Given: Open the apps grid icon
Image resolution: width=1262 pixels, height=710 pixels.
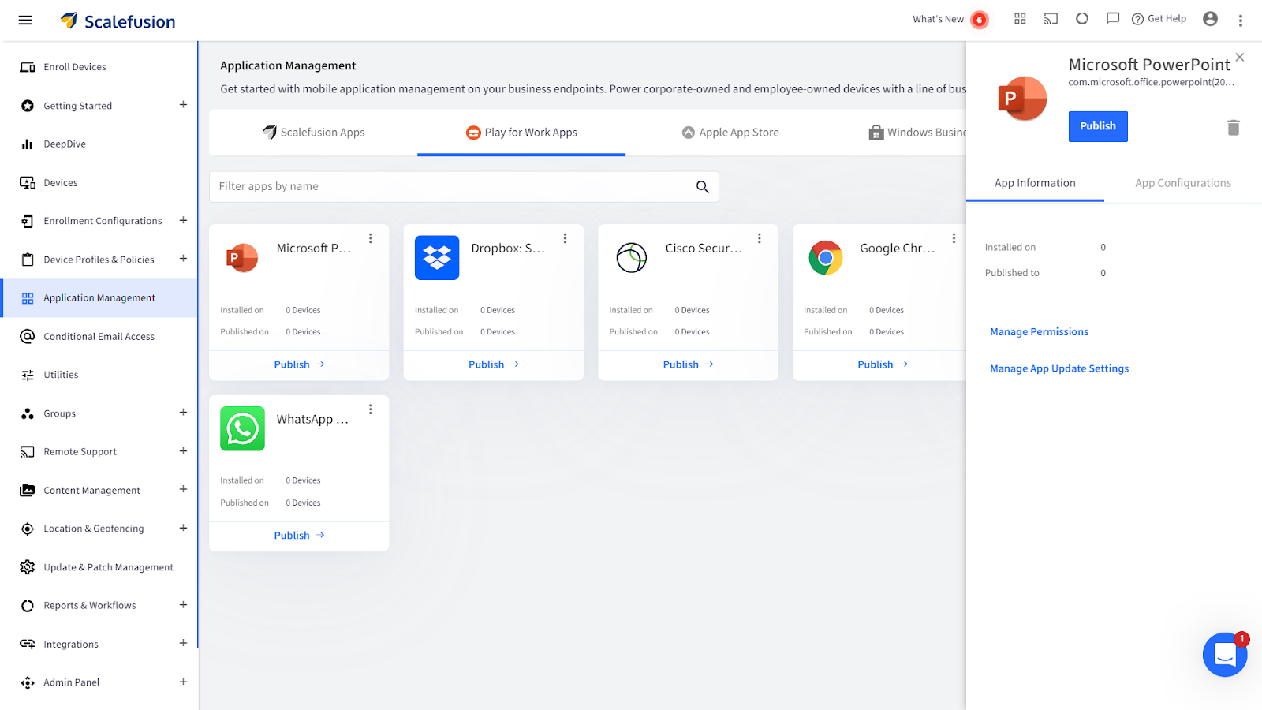Looking at the screenshot, I should point(1020,18).
